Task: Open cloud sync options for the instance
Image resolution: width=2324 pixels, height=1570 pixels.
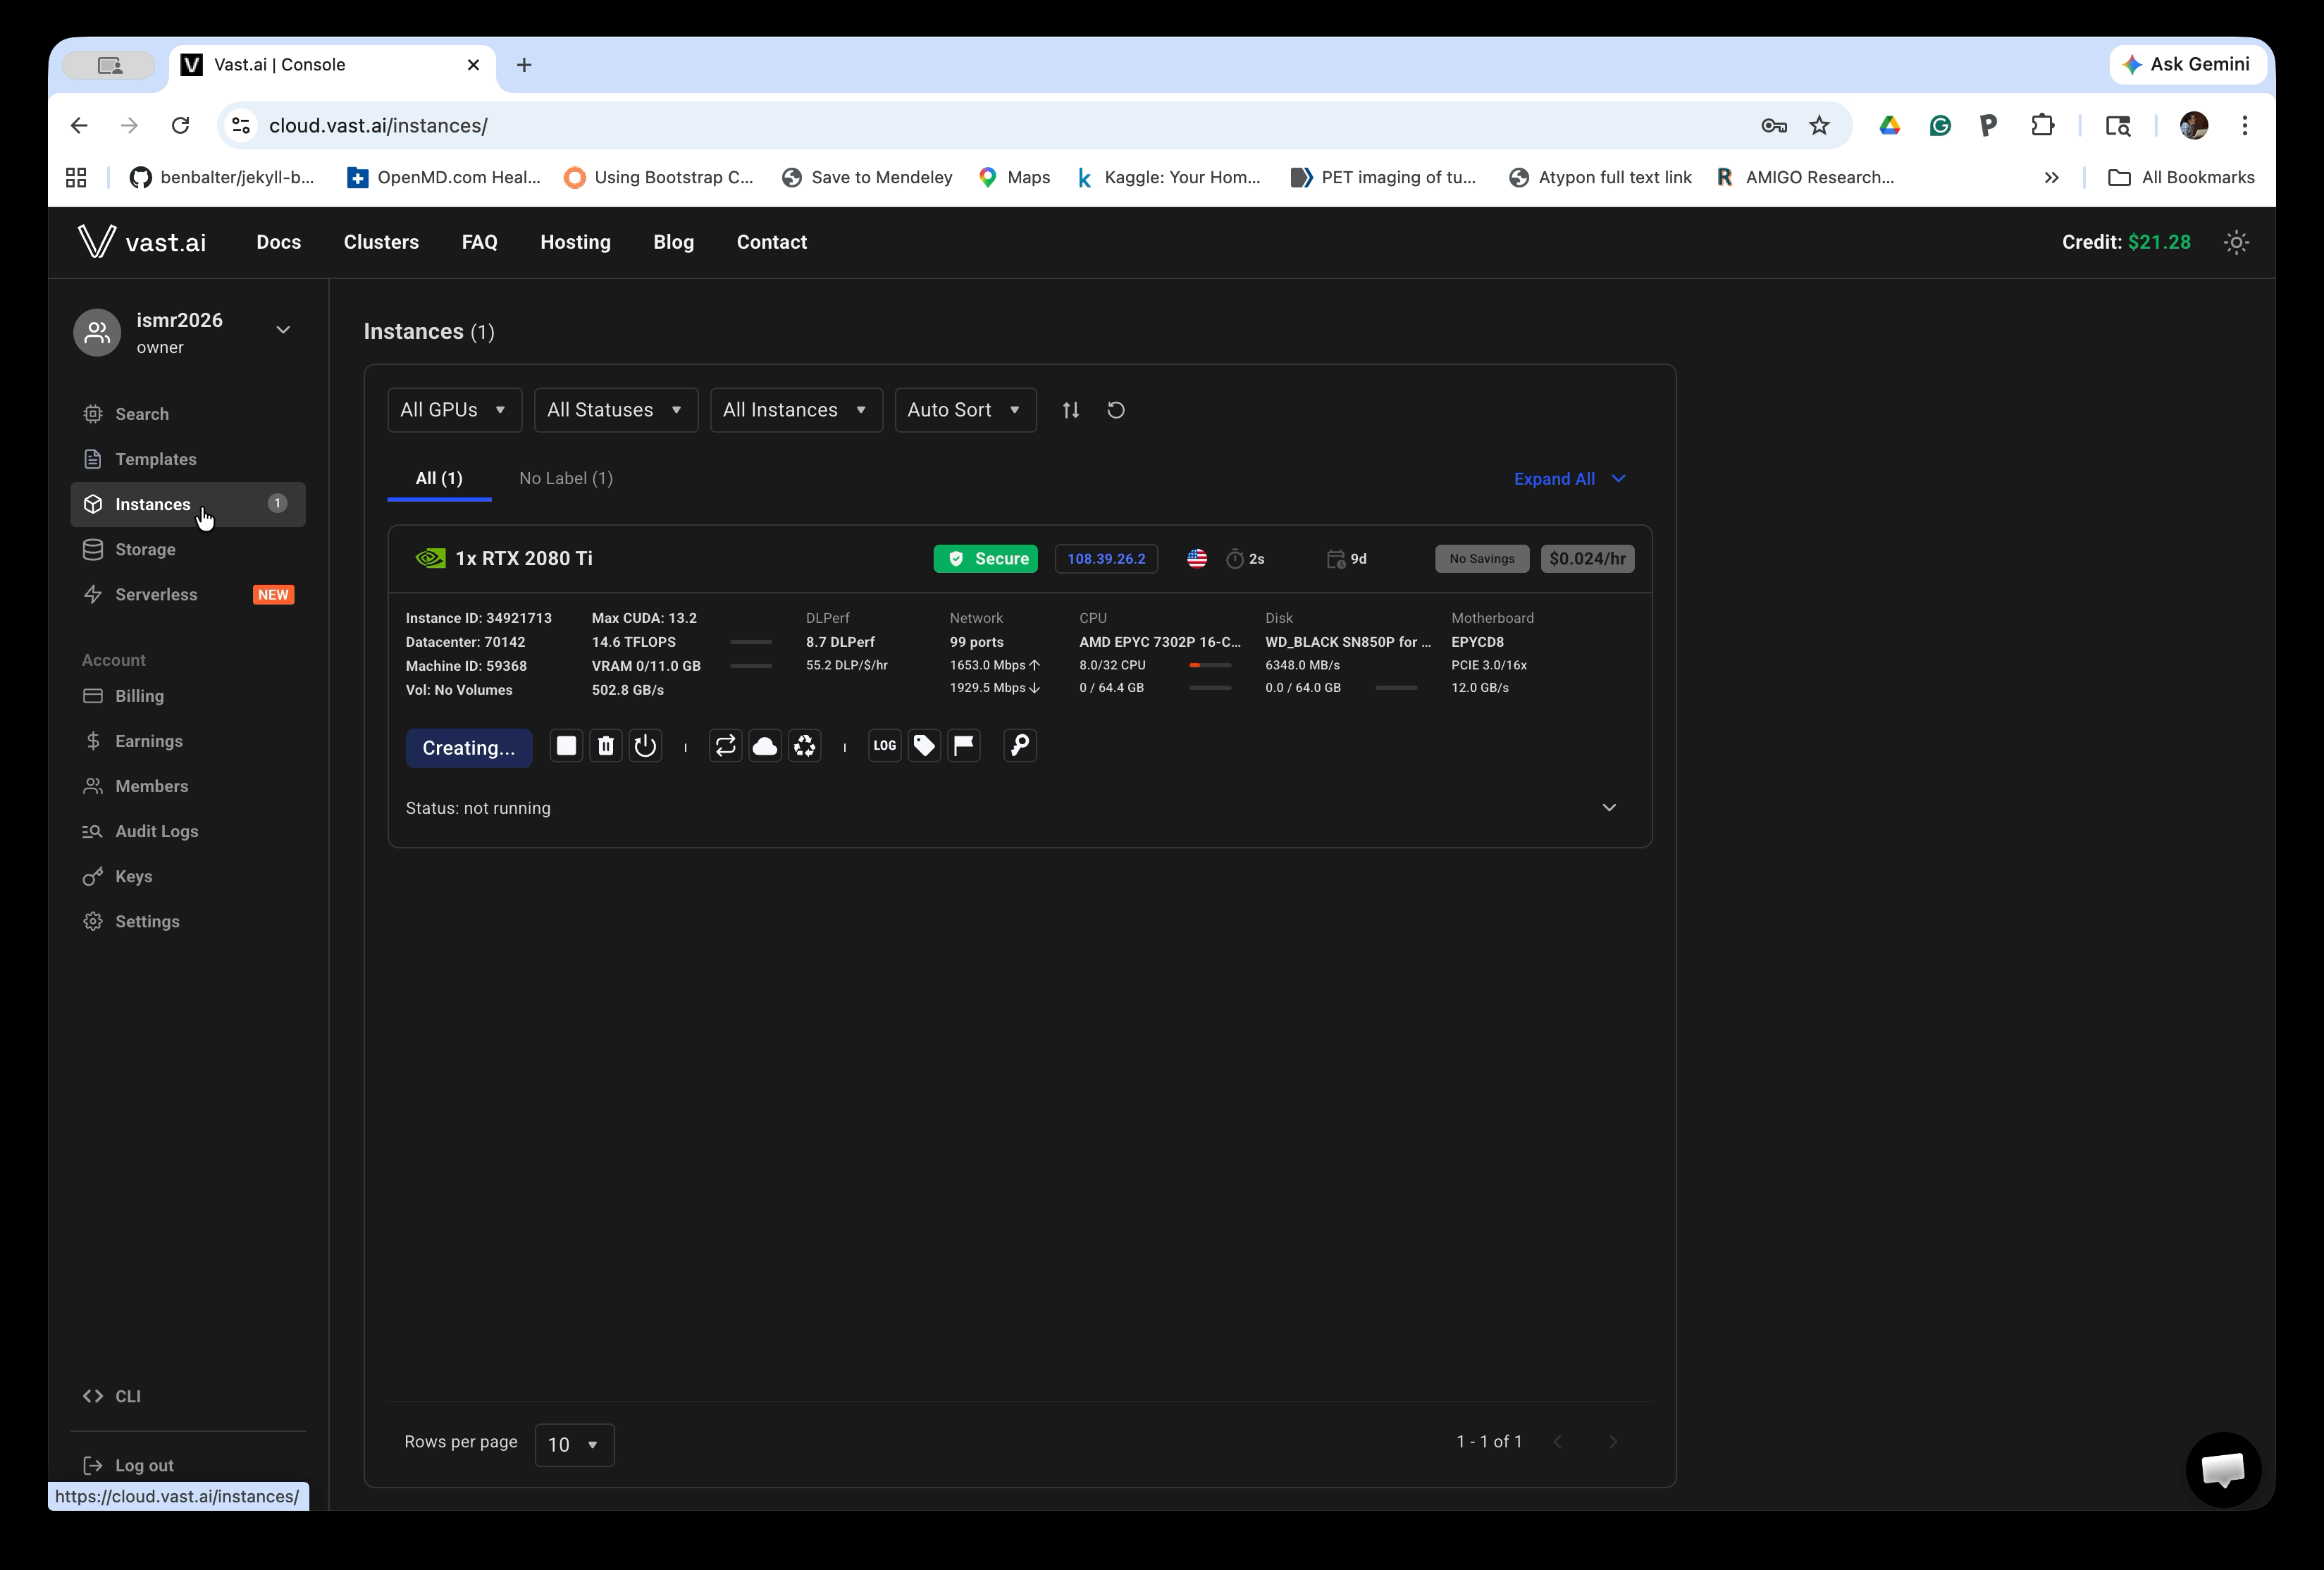Action: pos(765,746)
